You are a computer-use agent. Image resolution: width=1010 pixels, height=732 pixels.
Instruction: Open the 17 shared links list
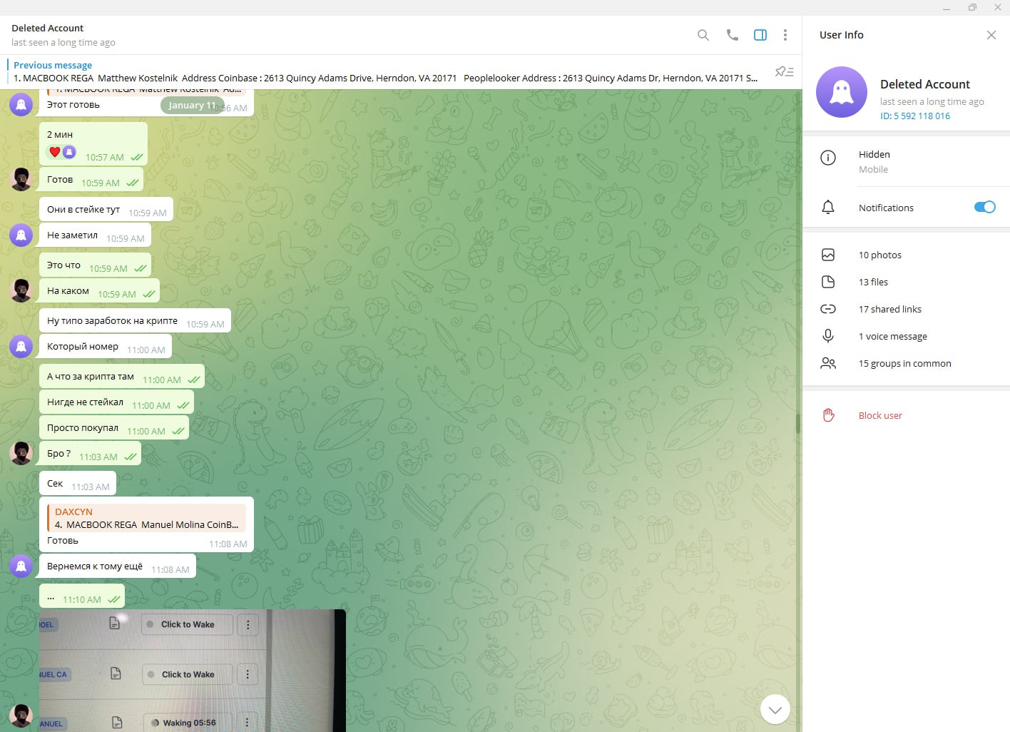906,309
